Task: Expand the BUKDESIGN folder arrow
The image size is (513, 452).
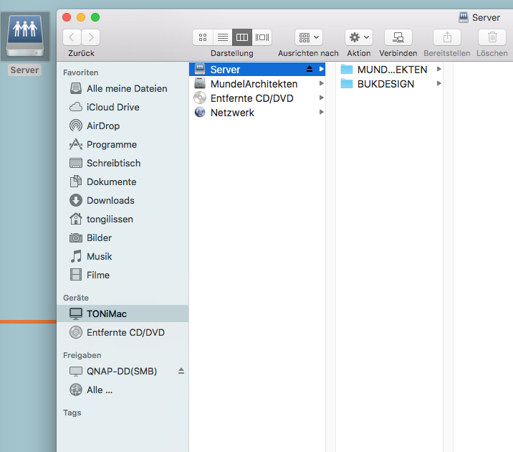Action: coord(439,84)
